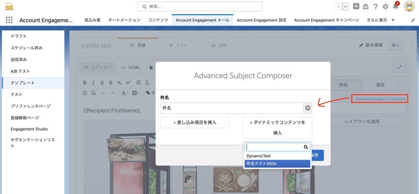The width and height of the screenshot is (419, 194).
Task: Click the 件名 subject input field
Action: pyautogui.click(x=231, y=108)
